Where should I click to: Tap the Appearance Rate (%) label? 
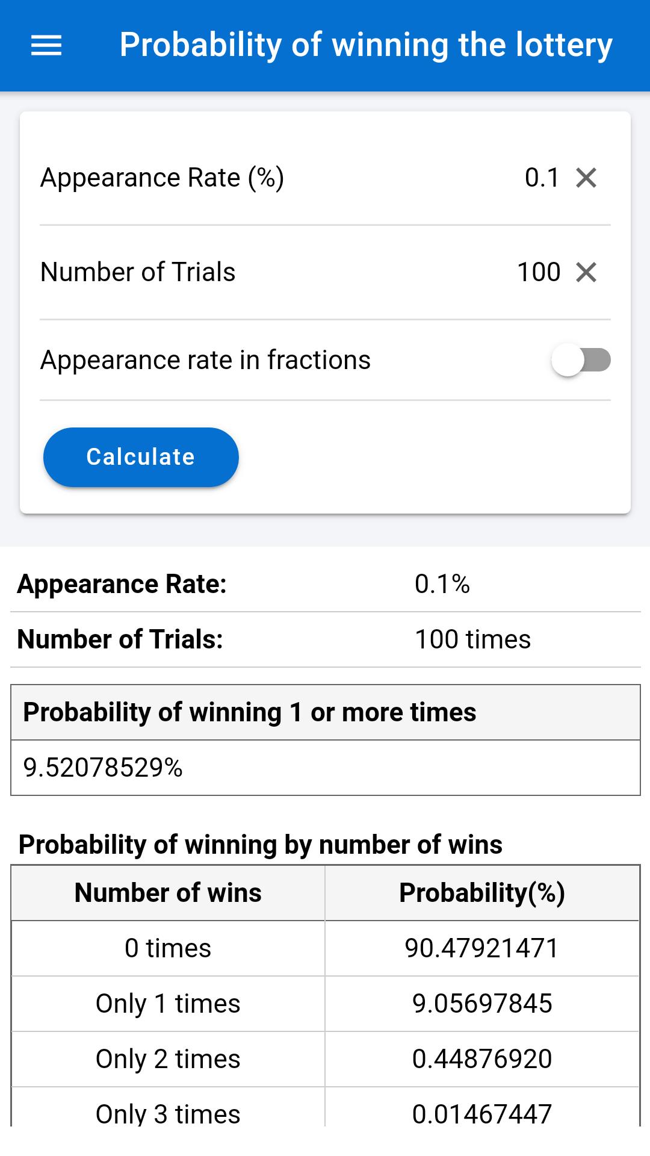click(162, 178)
